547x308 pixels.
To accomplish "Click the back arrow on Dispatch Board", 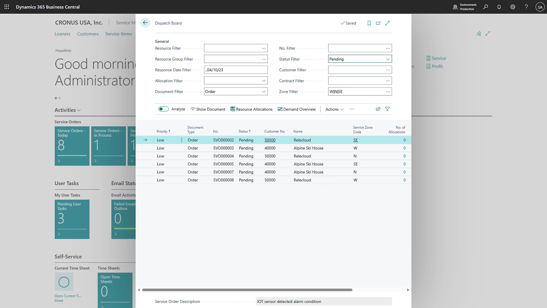I will tap(145, 23).
